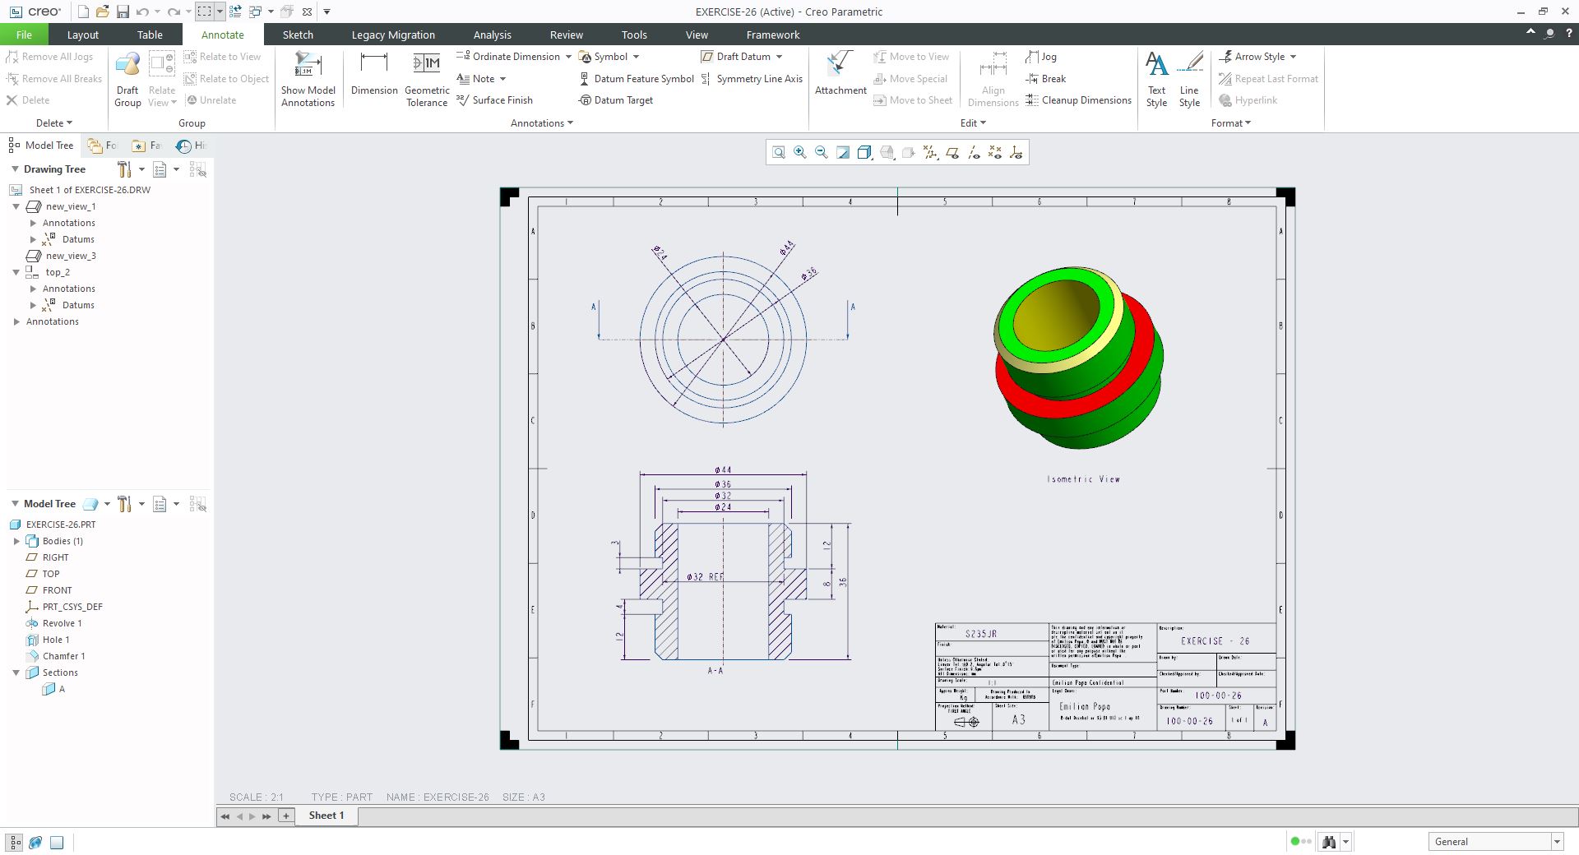Viewport: 1579px width, 855px height.
Task: Click Refit zoom icon in graphics toolbar
Action: pos(778,152)
